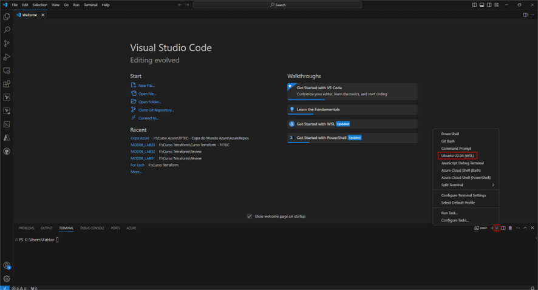Go forward with the navigation arrow
Image resolution: width=538 pixels, height=290 pixels.
[188, 5]
